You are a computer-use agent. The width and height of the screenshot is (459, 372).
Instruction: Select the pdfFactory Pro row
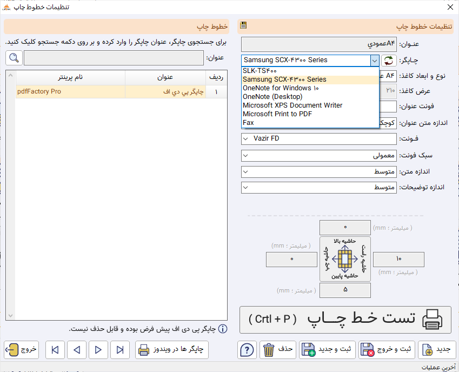point(121,91)
